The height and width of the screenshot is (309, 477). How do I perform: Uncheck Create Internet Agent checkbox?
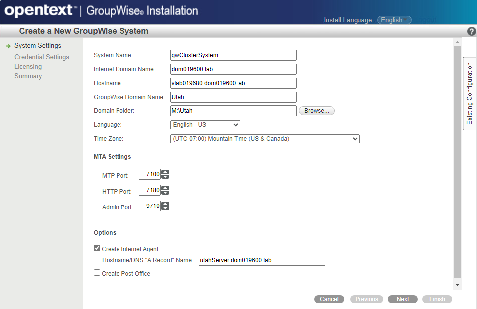[97, 248]
